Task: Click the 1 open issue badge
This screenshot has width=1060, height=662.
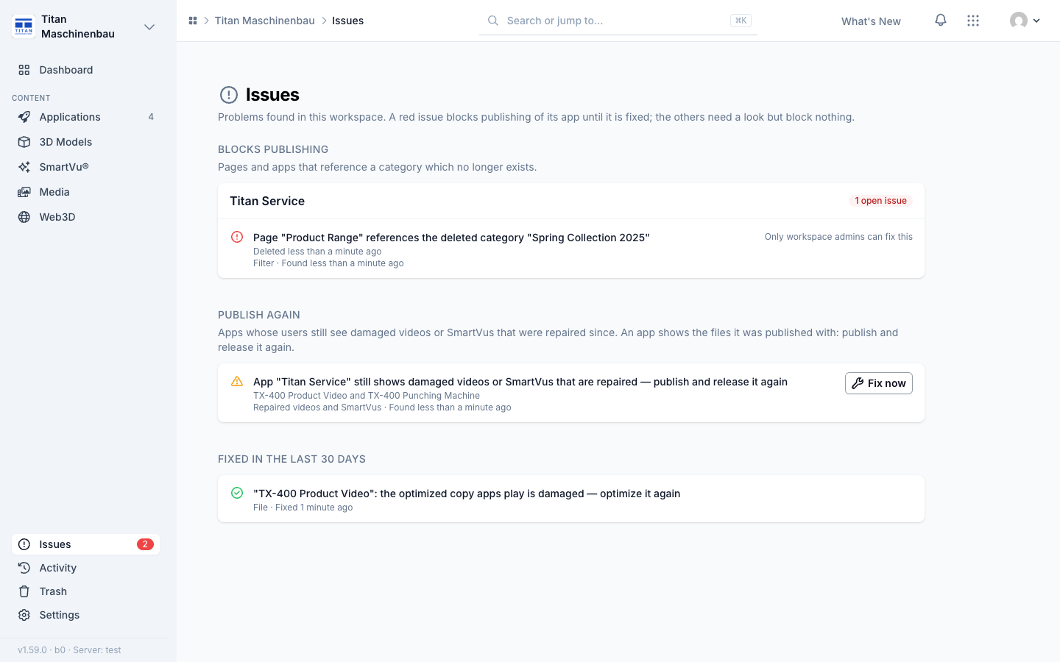Action: coord(880,201)
